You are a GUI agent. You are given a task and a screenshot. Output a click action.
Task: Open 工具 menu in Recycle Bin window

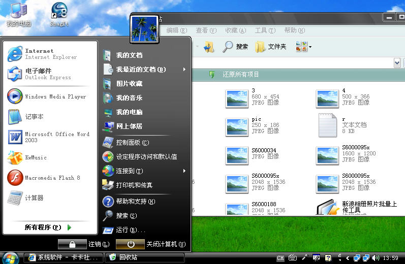click(x=265, y=30)
